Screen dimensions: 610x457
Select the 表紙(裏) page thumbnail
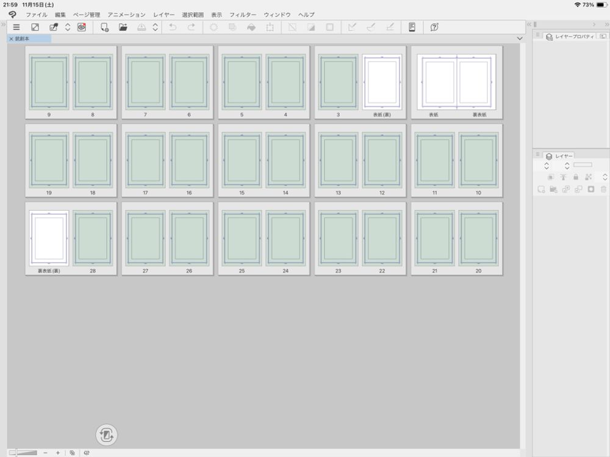point(382,82)
